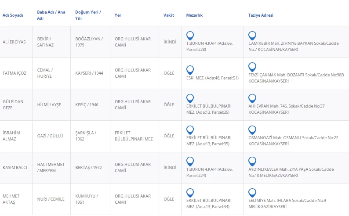Click cemetery map pin for Kasım Balcı
The width and height of the screenshot is (349, 216).
(x=190, y=161)
